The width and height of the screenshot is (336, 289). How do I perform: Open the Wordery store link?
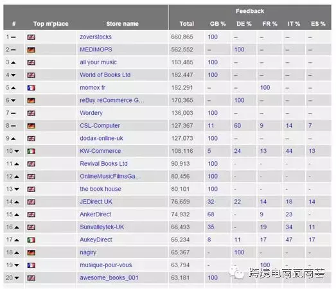(91, 112)
